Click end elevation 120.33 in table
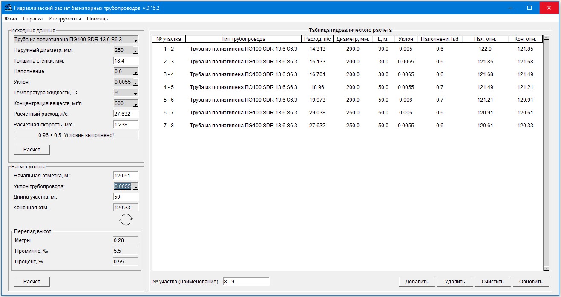The height and width of the screenshot is (297, 561). (525, 126)
